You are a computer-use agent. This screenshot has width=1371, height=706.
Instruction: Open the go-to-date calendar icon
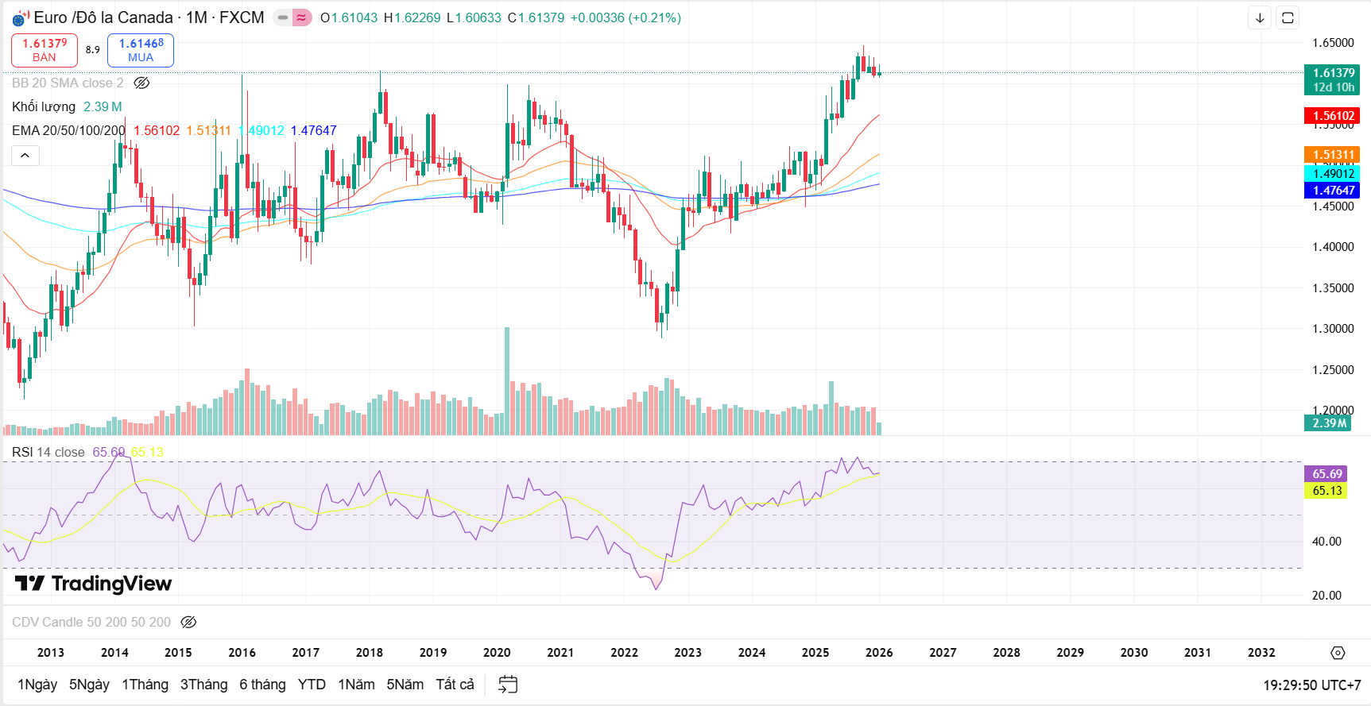tap(508, 685)
